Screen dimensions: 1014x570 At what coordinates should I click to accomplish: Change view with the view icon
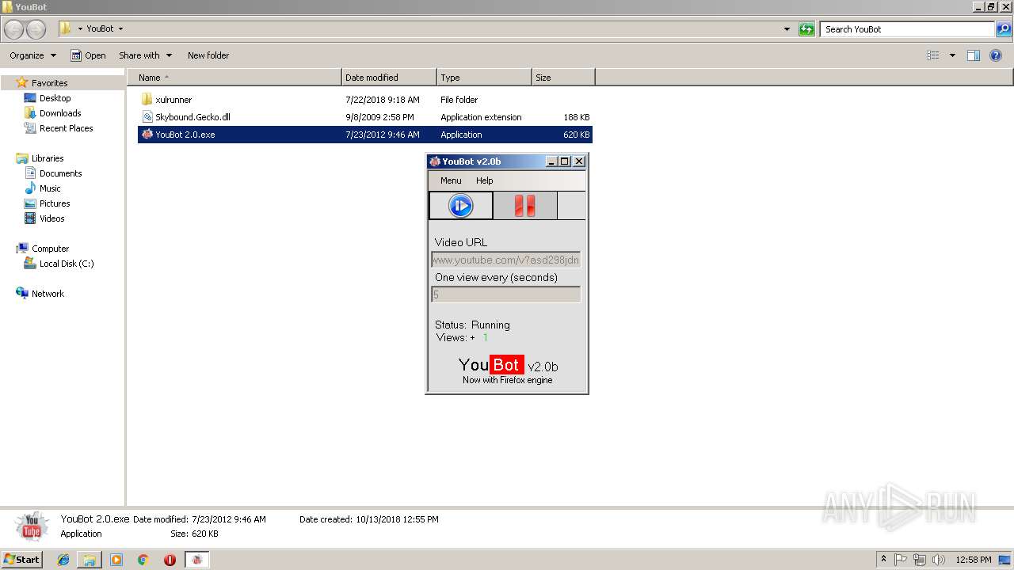click(933, 55)
